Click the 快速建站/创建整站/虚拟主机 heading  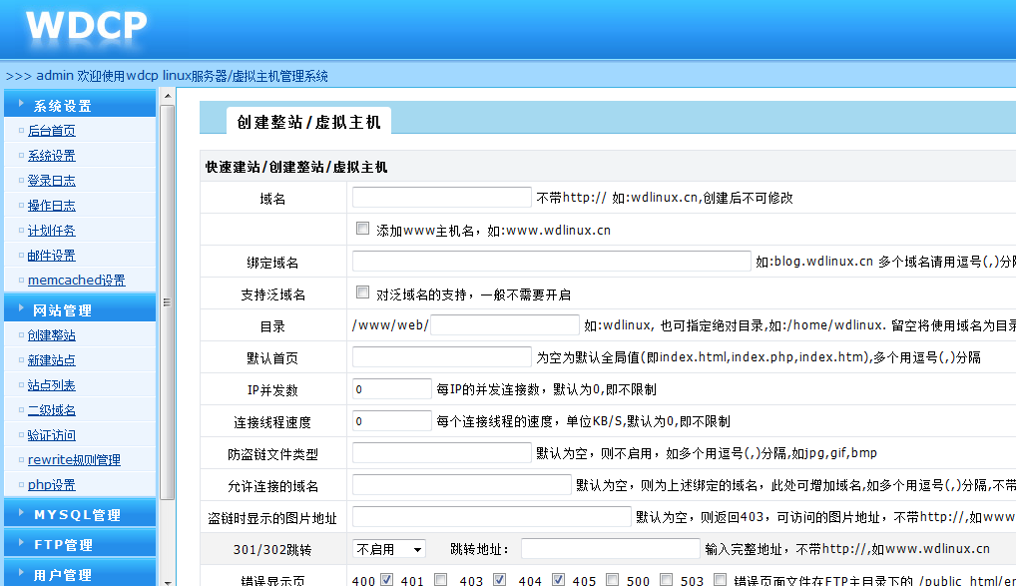(x=296, y=168)
